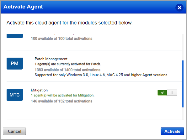Close the Activate Agent dialog
The image size is (187, 140).
(x=179, y=8)
